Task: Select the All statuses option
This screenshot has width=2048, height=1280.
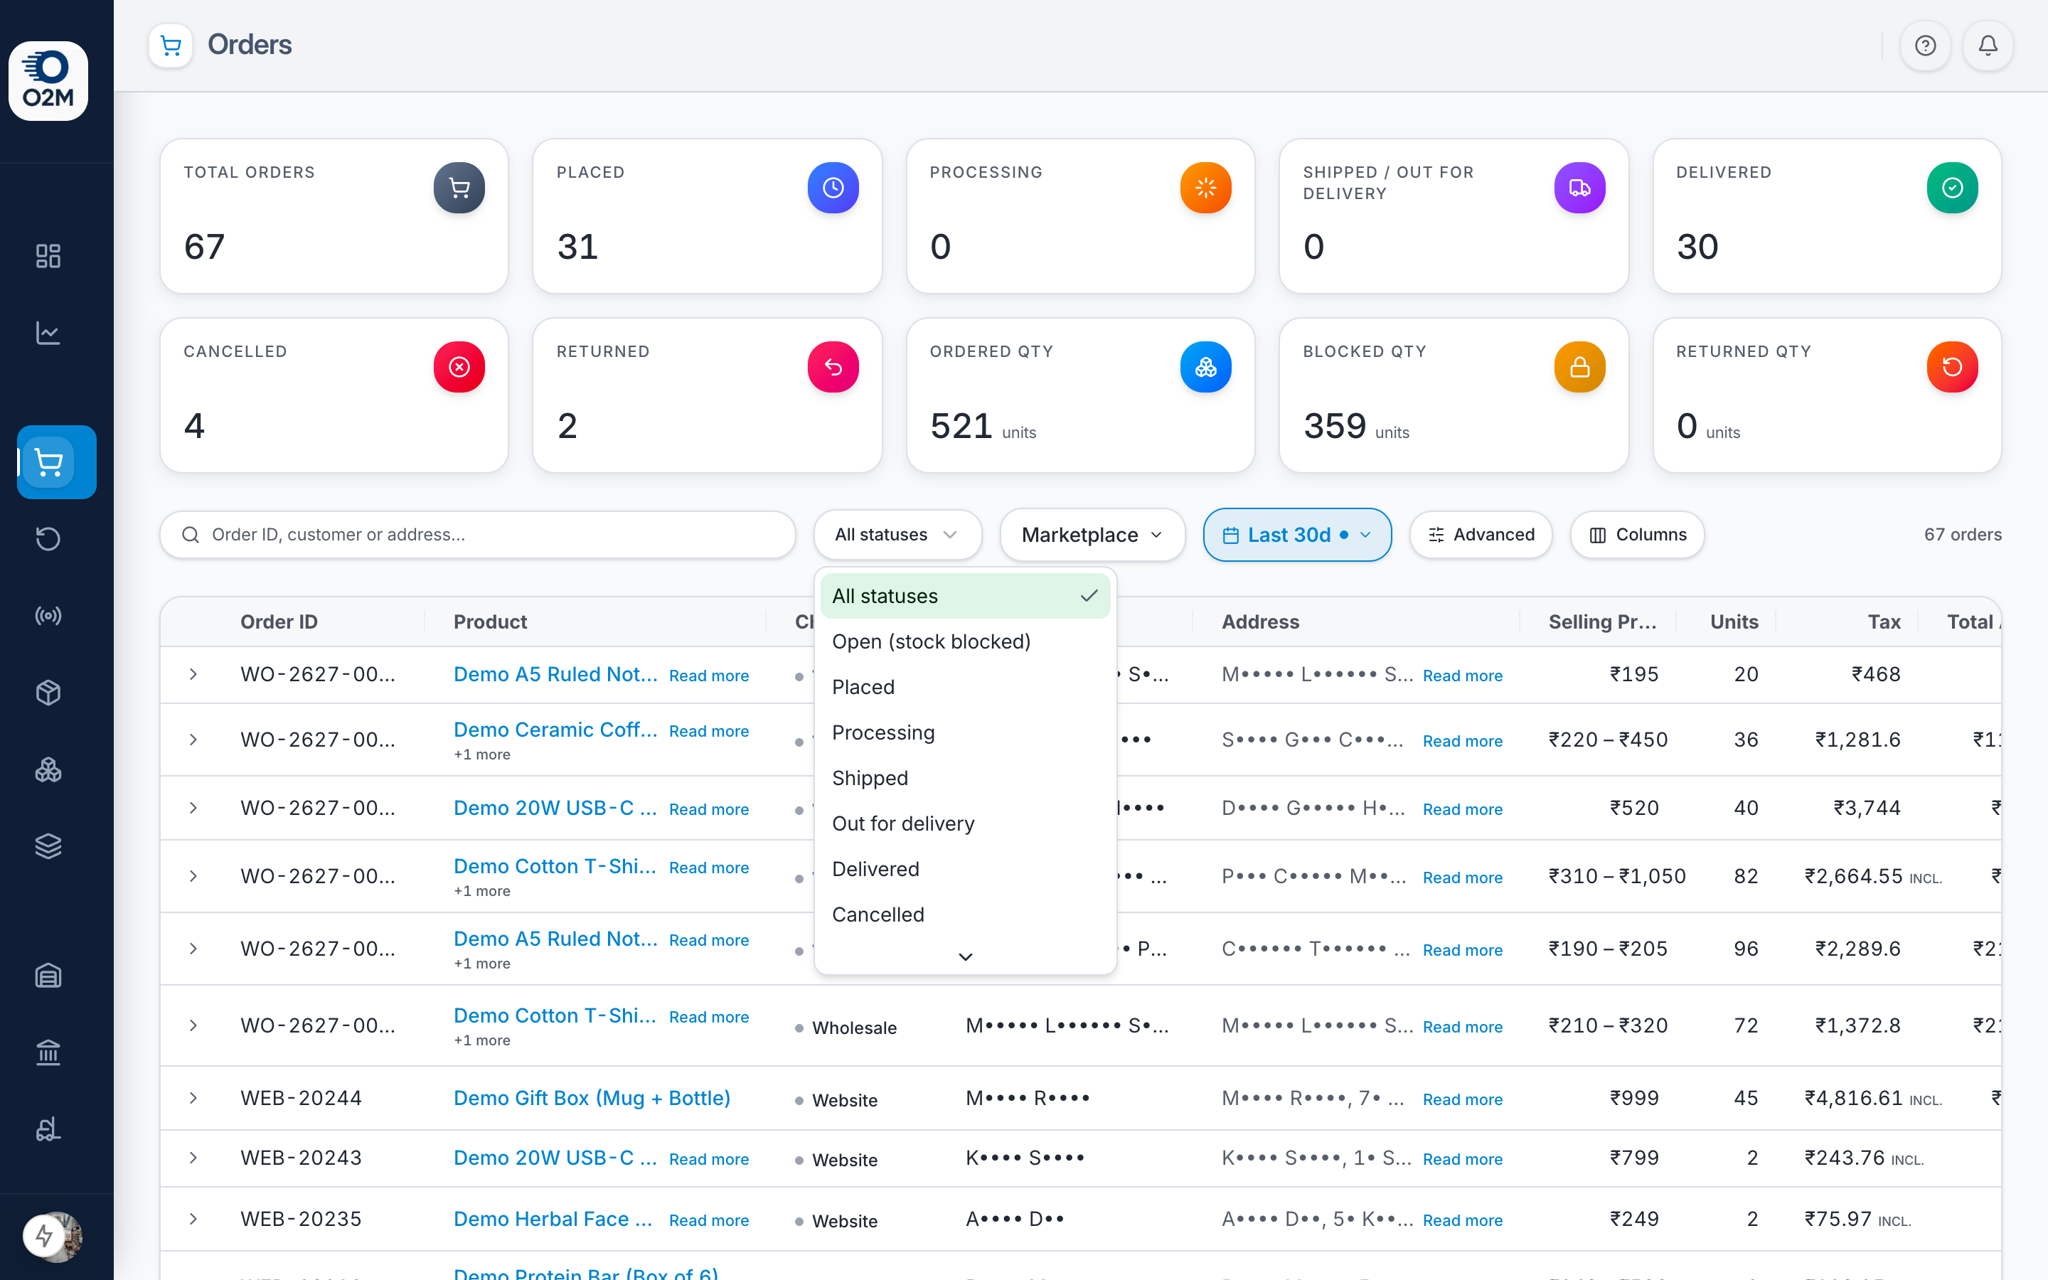Action: pyautogui.click(x=966, y=596)
